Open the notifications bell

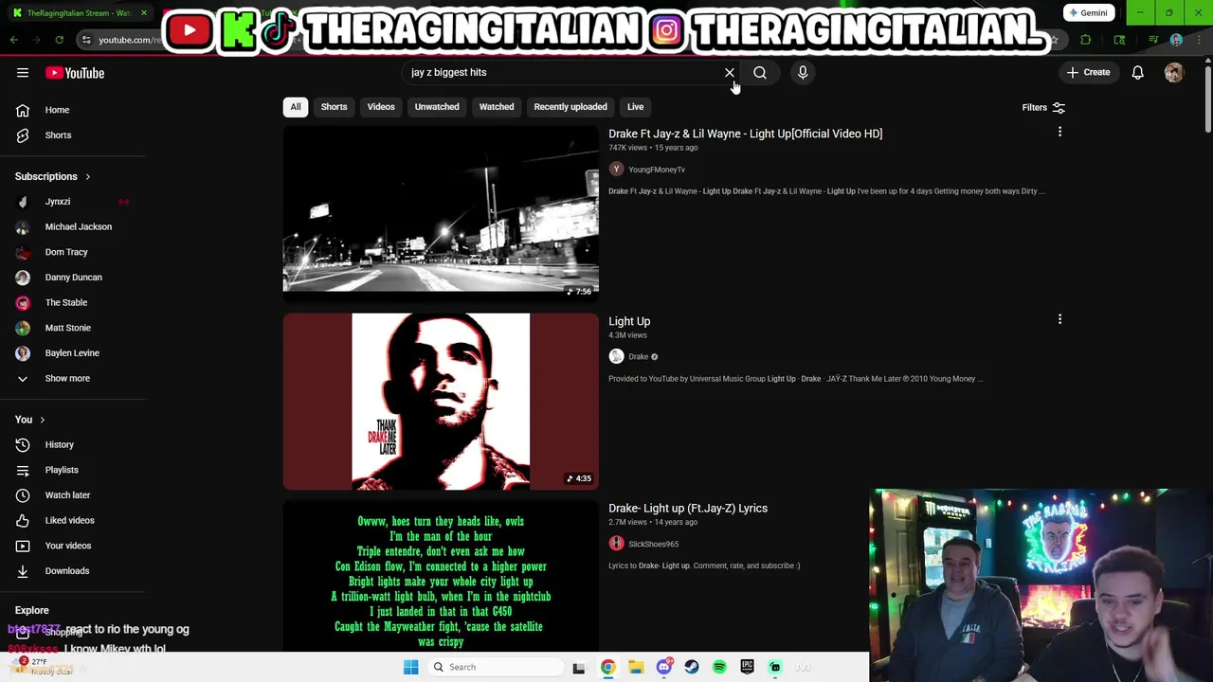[x=1138, y=72]
